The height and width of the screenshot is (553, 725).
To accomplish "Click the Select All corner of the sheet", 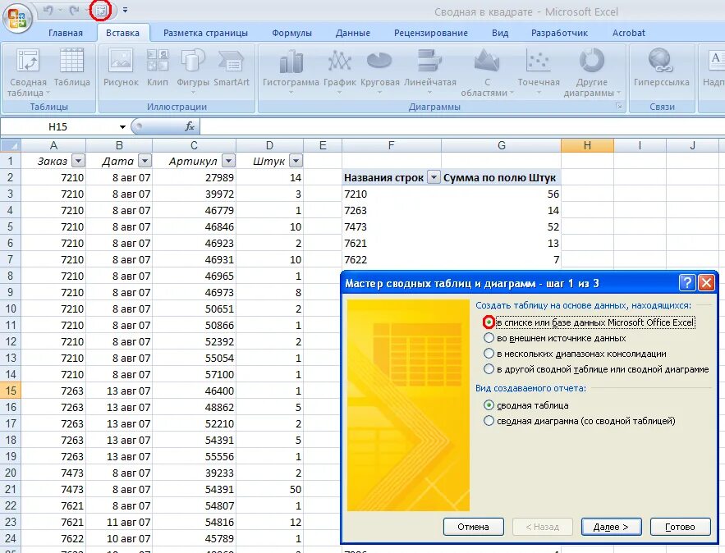I will pos(11,145).
